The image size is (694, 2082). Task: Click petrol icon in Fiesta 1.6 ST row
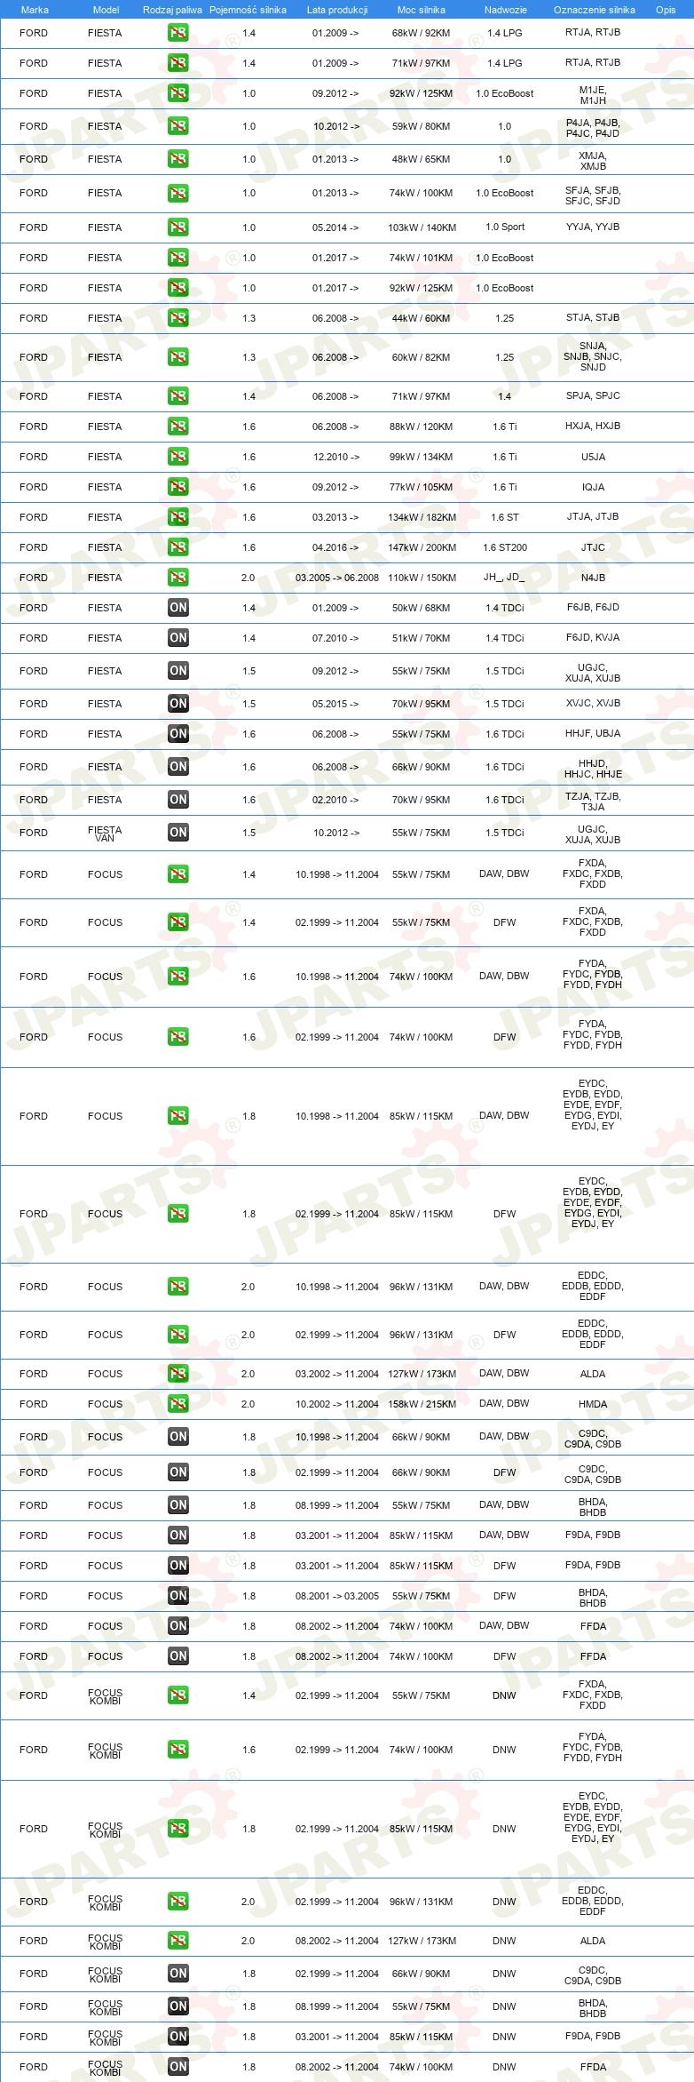tap(178, 517)
